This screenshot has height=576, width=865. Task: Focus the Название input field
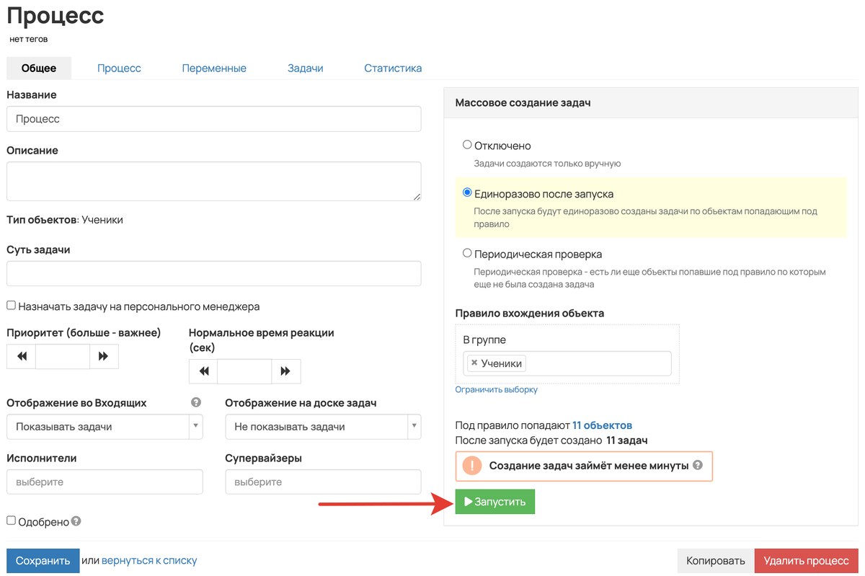coord(214,119)
